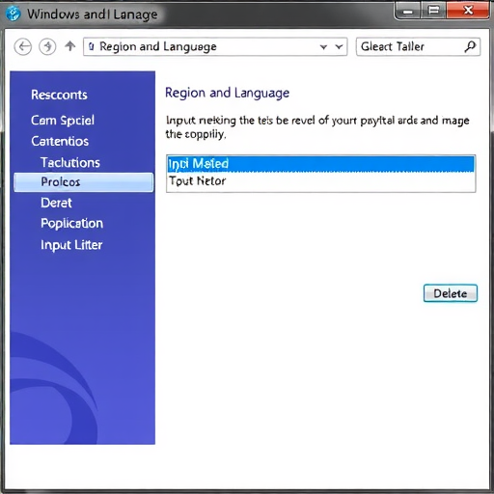Select the highlighted Proleos item
Screen dimensions: 494x494
tap(84, 182)
